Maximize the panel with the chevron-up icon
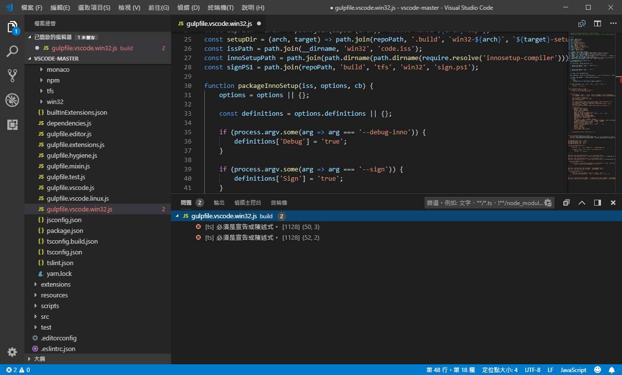The width and height of the screenshot is (622, 375). pyautogui.click(x=581, y=203)
